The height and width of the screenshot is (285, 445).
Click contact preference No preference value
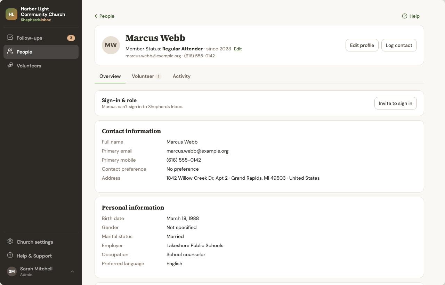coord(183,169)
